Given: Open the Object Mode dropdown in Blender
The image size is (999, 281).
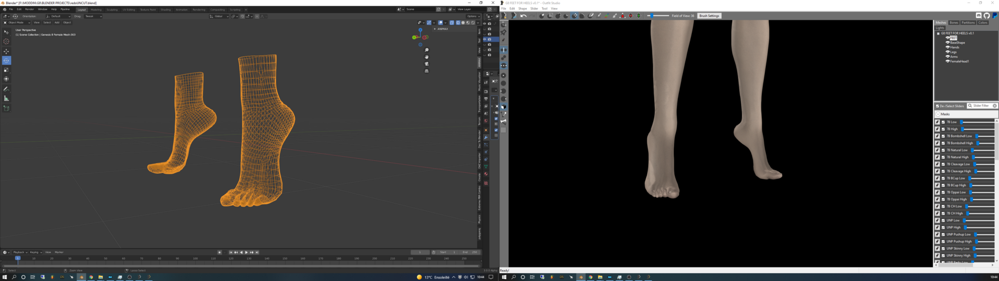Looking at the screenshot, I should point(16,22).
